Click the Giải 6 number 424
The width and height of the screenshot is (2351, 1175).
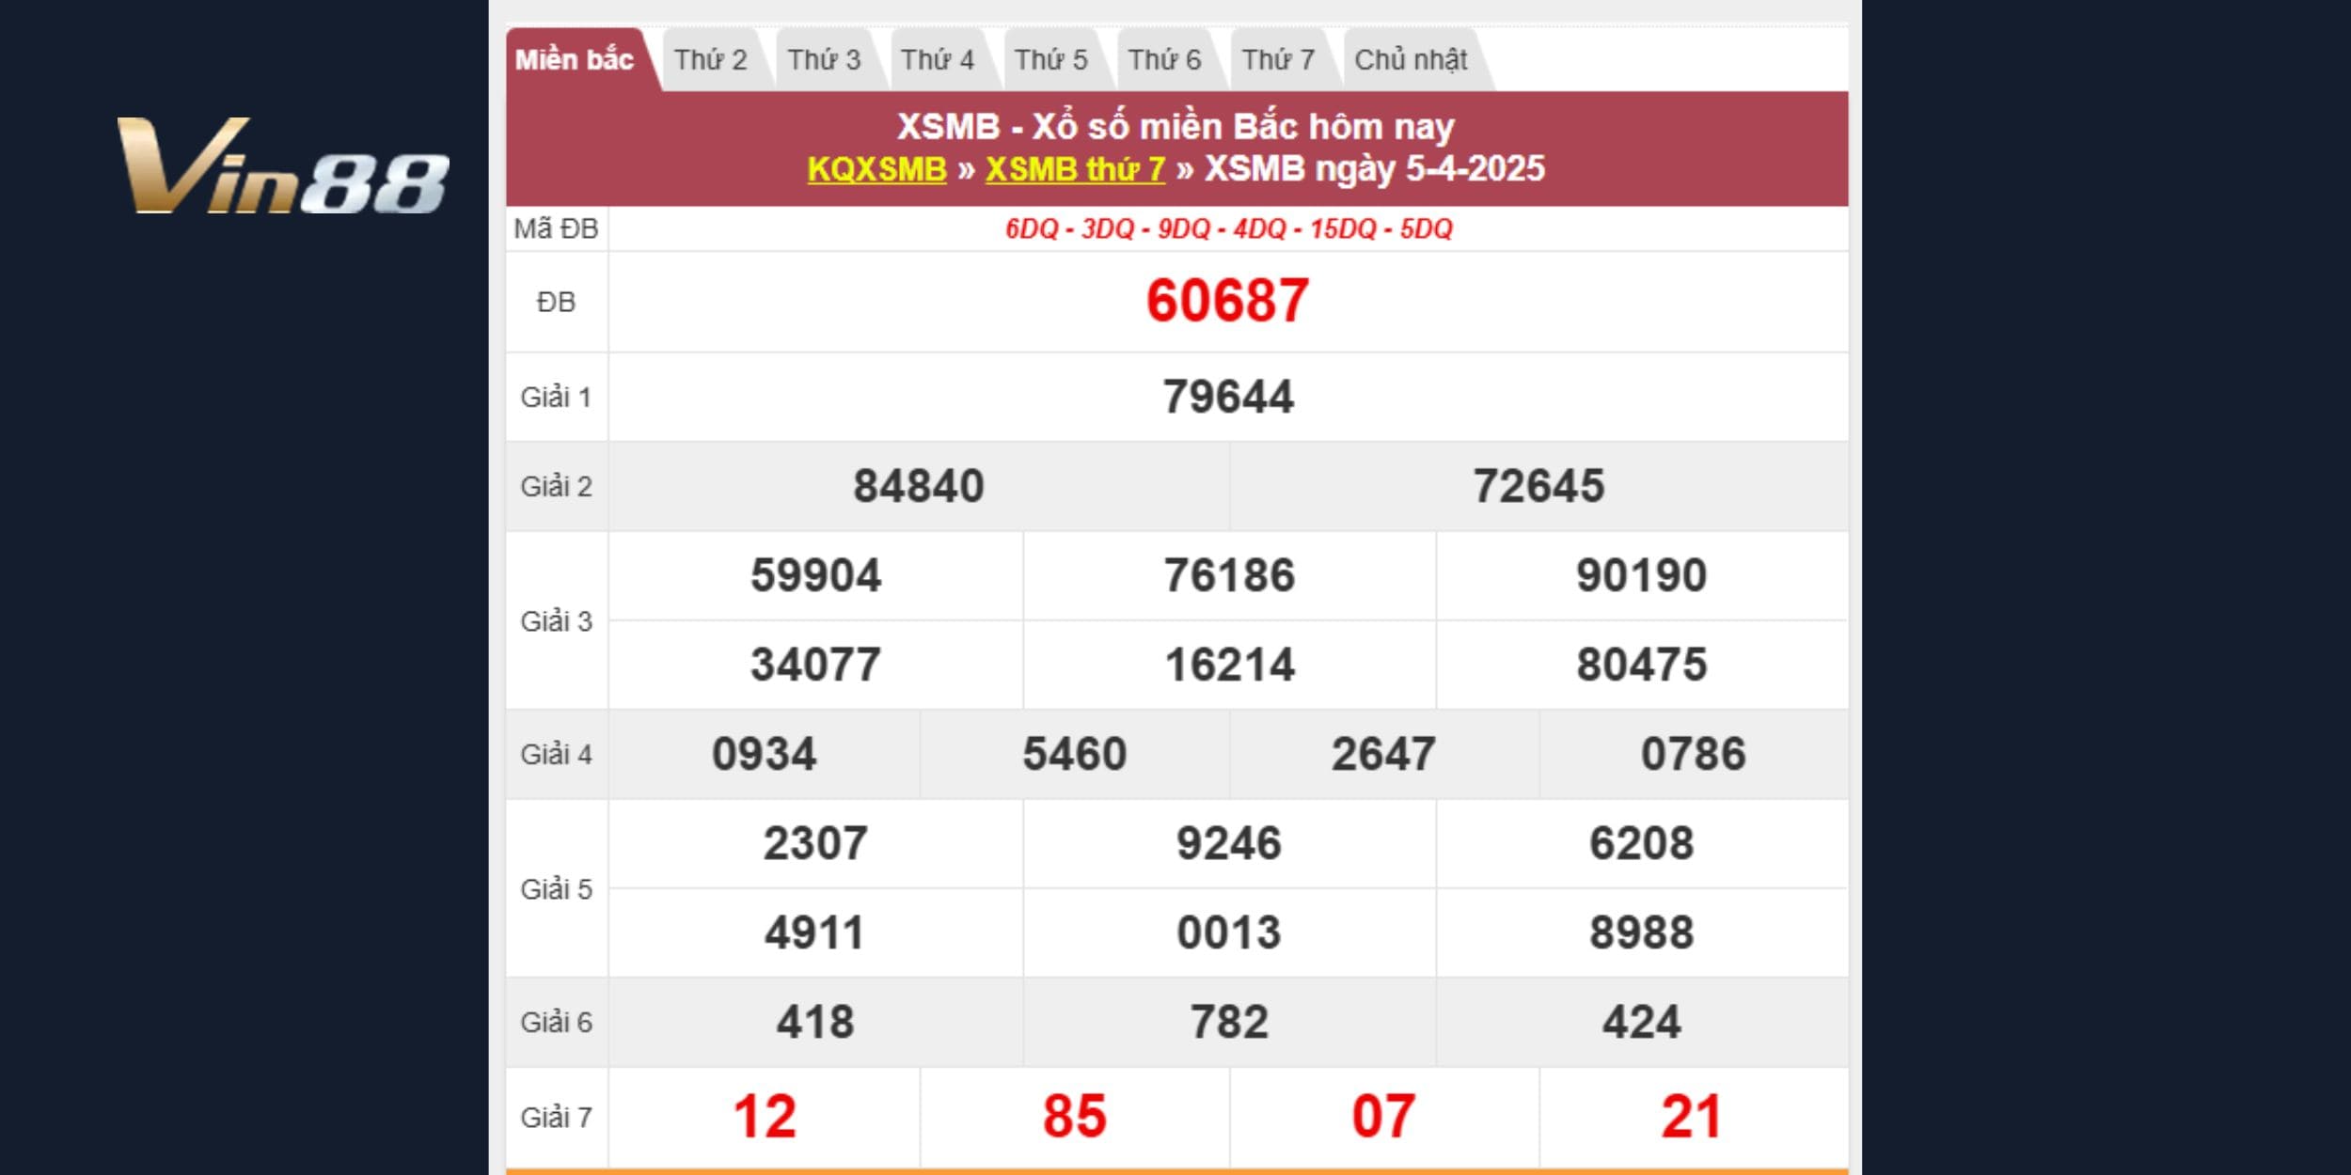point(1642,1022)
